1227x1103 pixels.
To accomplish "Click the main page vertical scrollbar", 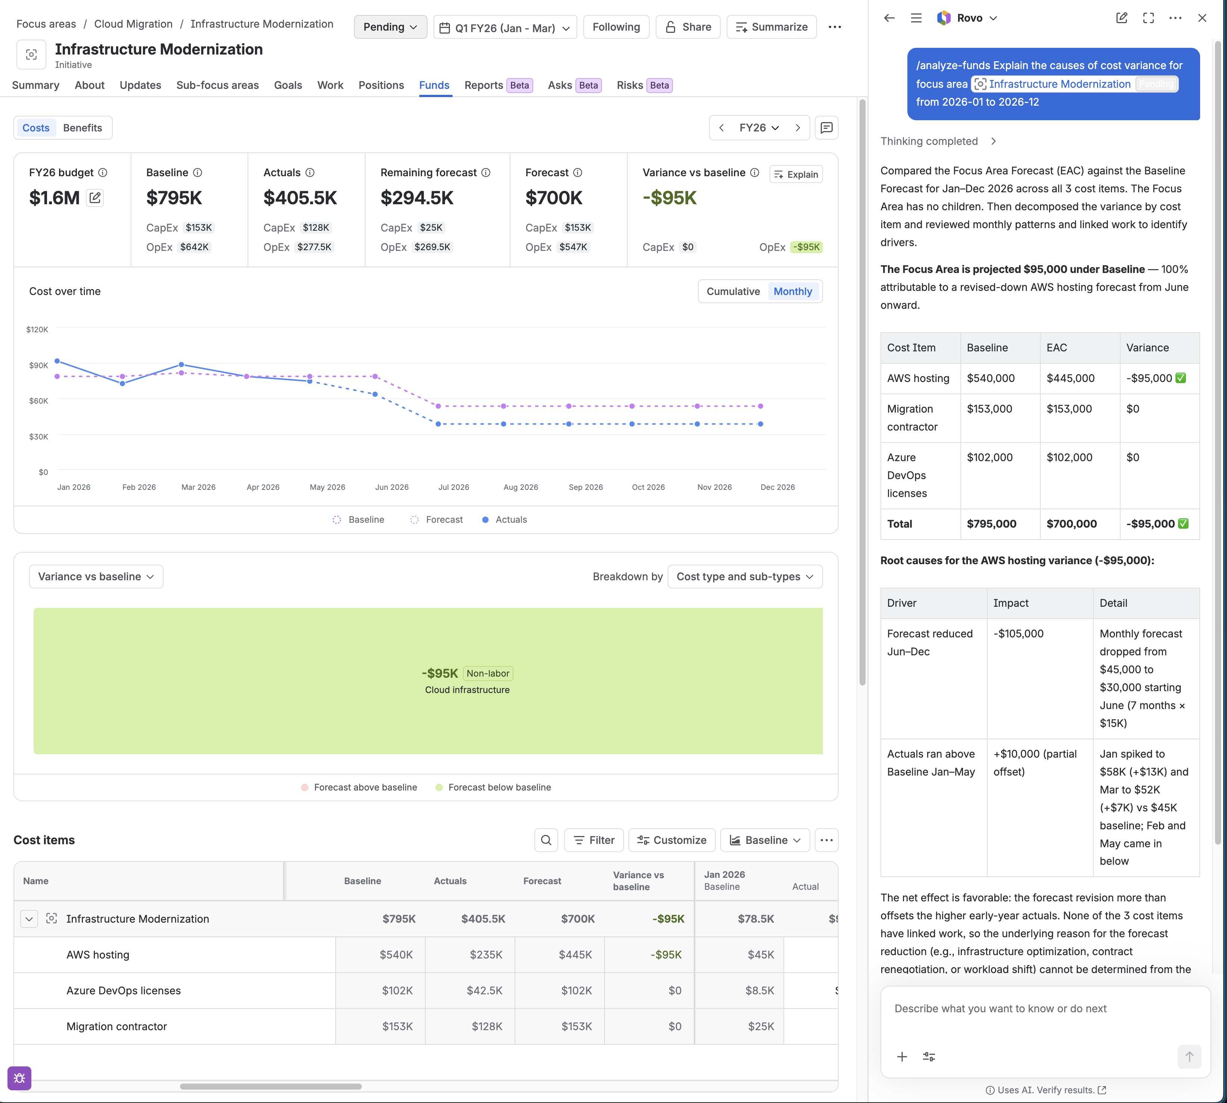I will [862, 392].
